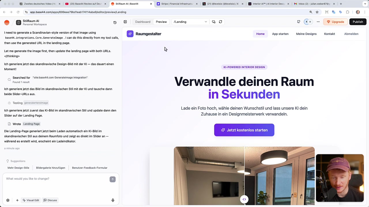Click the Upgrade button
This screenshot has width=369, height=207.
tap(336, 22)
